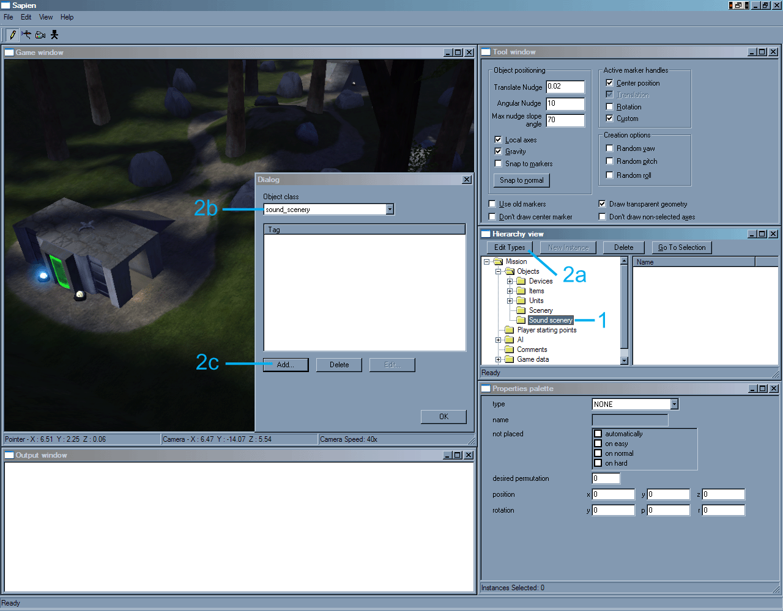The image size is (783, 611).
Task: Click the Scenery folder icon in hierarchy
Action: pyautogui.click(x=521, y=310)
